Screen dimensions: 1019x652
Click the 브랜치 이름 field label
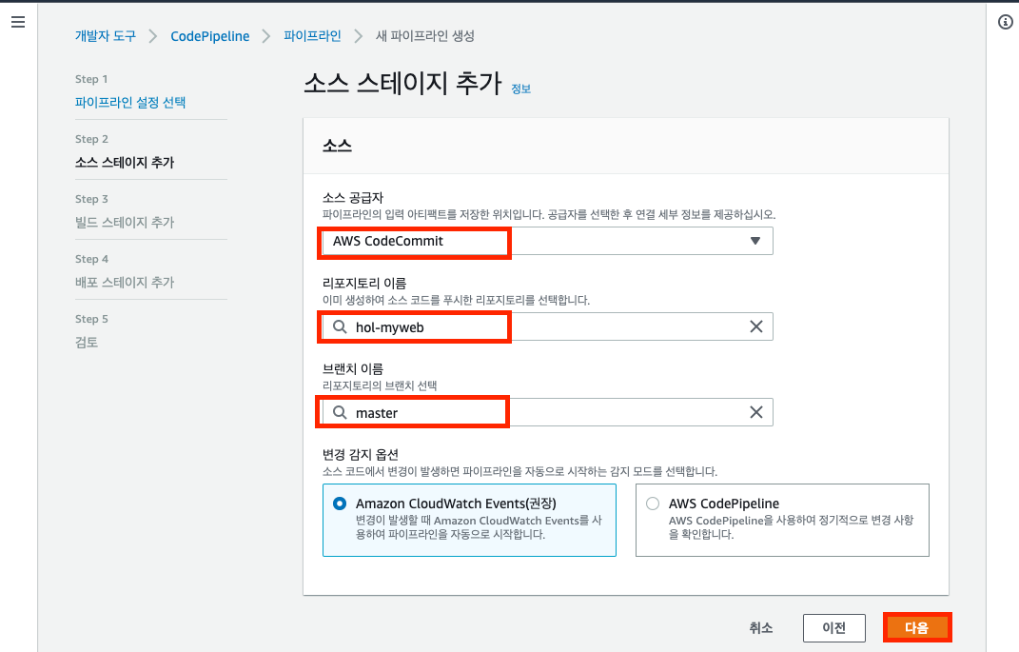354,369
